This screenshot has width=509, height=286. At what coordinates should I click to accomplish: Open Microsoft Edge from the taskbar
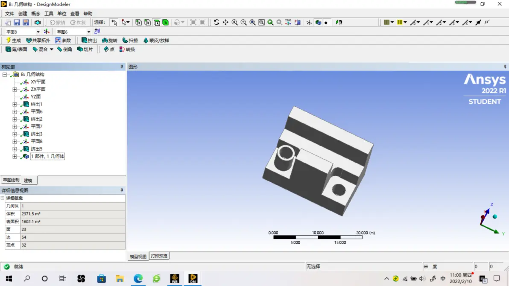[138, 279]
